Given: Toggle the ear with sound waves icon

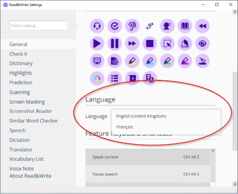Looking at the screenshot, I should [132, 26].
